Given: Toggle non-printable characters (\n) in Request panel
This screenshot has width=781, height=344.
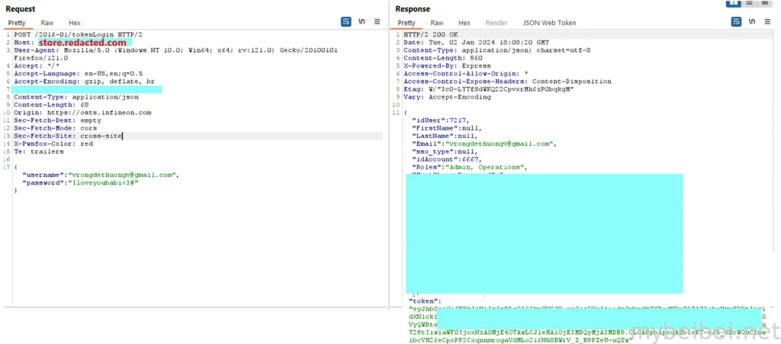Looking at the screenshot, I should pos(362,22).
